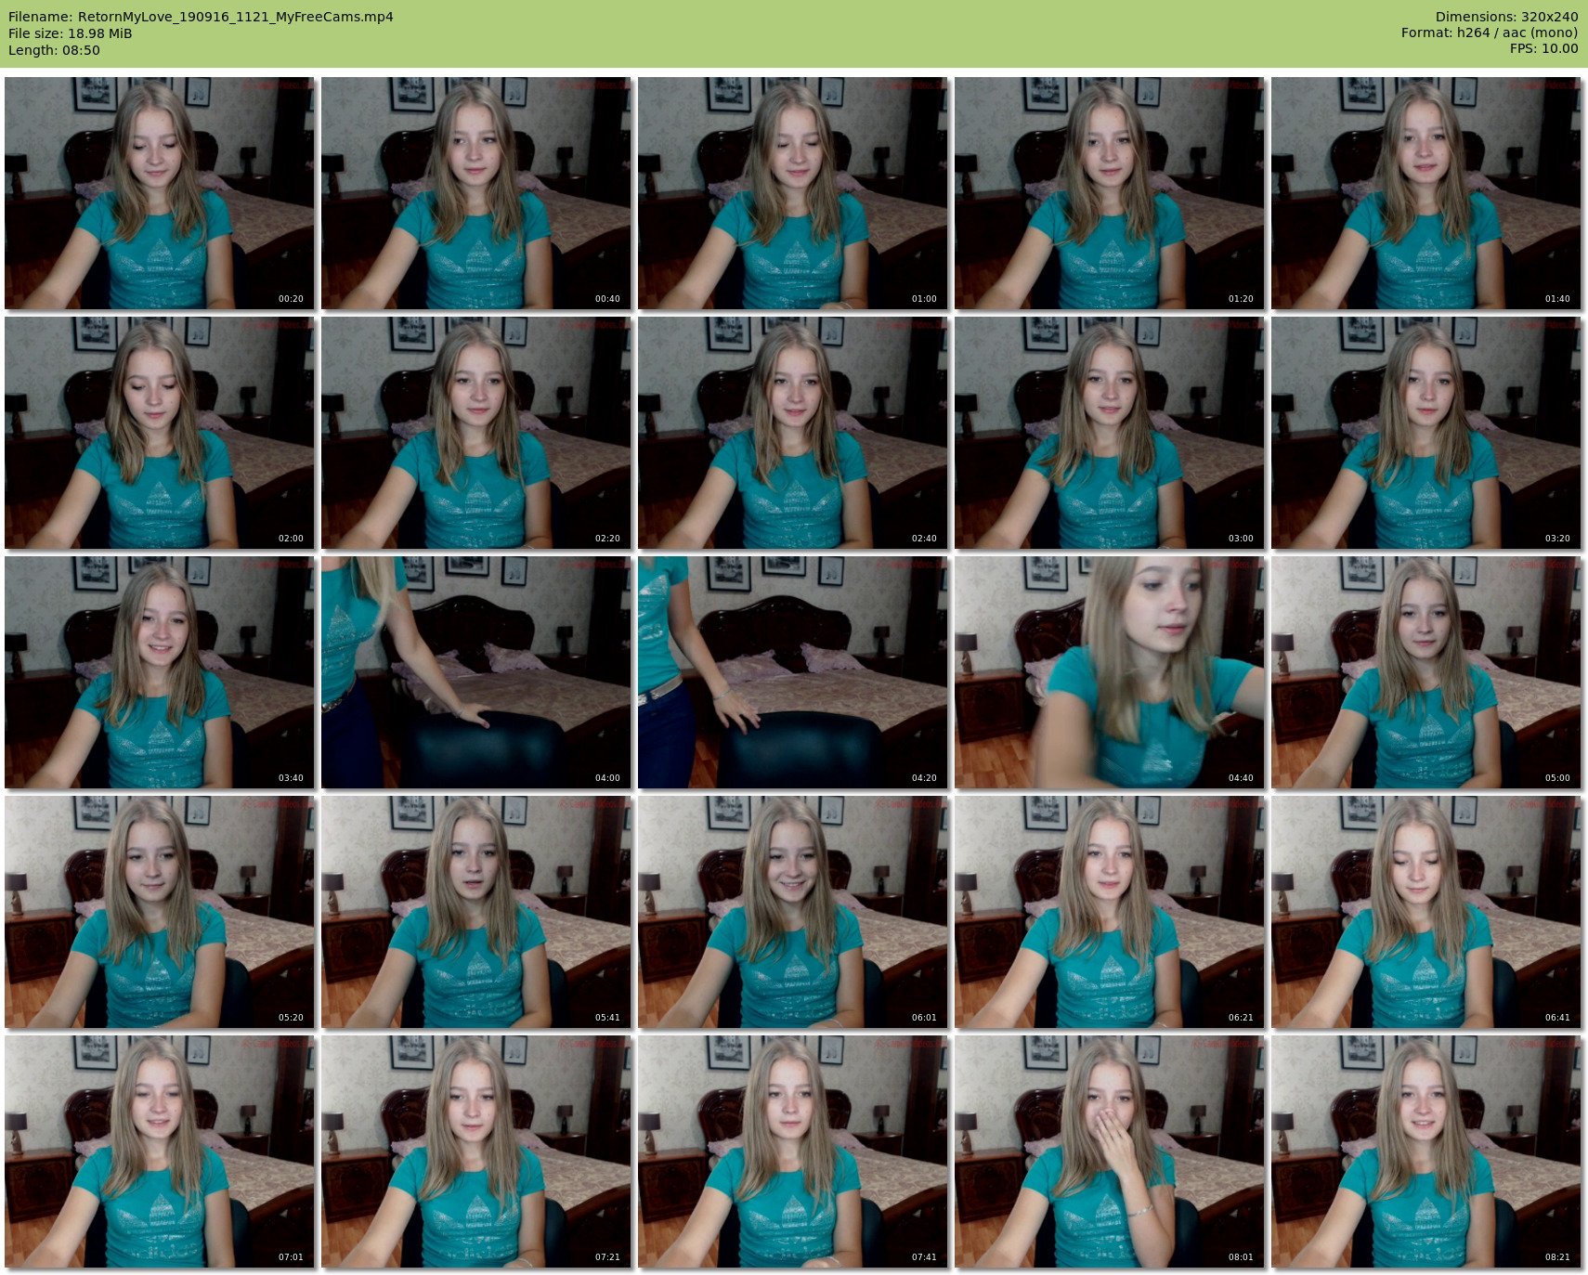Select the "File size: 18.98 MiB" text
Image resolution: width=1588 pixels, height=1275 pixels.
click(70, 33)
